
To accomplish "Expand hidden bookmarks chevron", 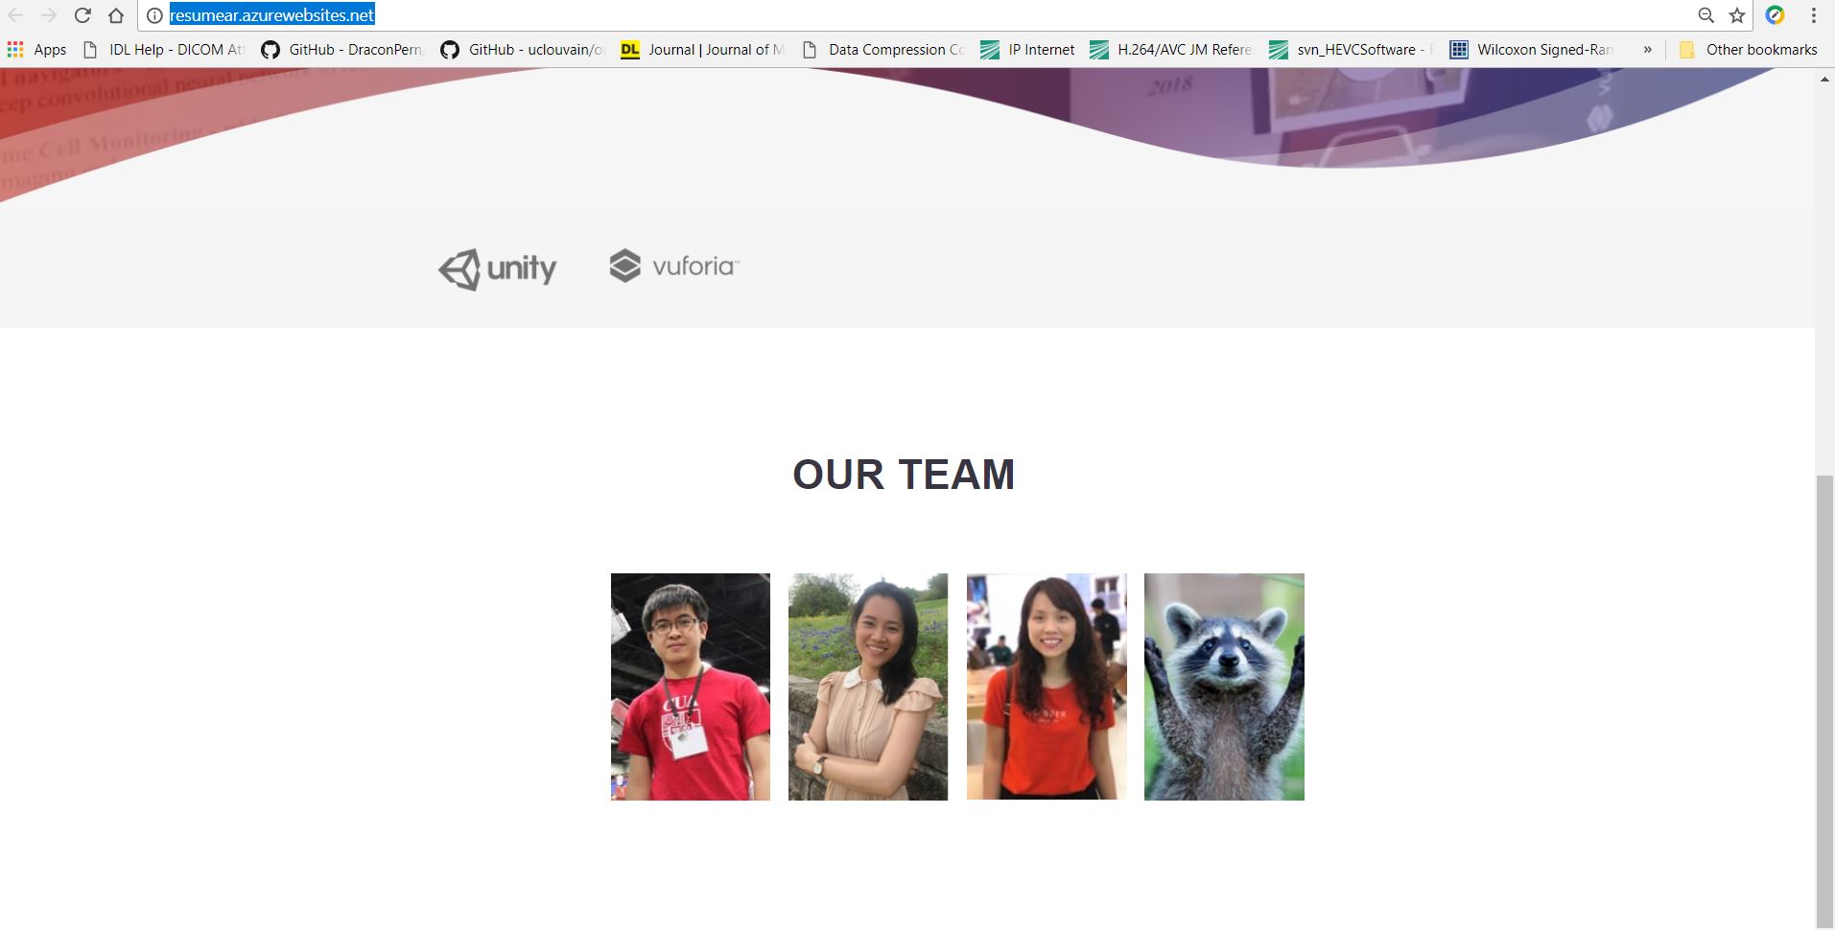I will tap(1647, 50).
